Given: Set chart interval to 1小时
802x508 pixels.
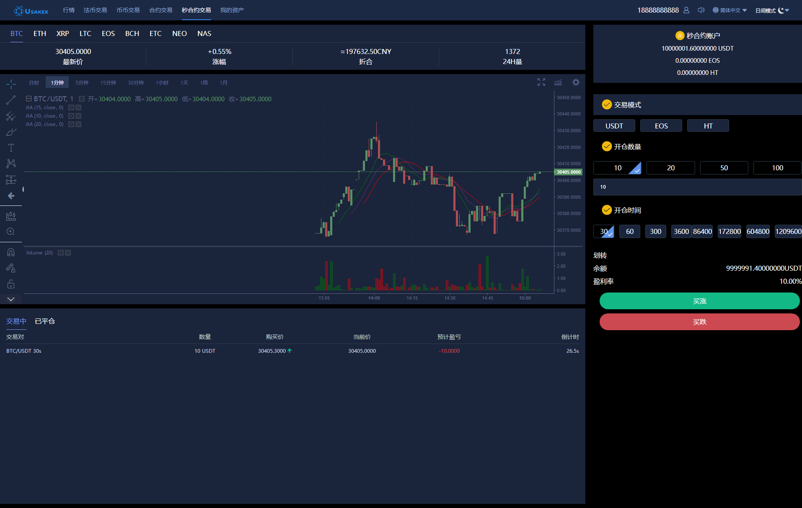Looking at the screenshot, I should (x=162, y=83).
